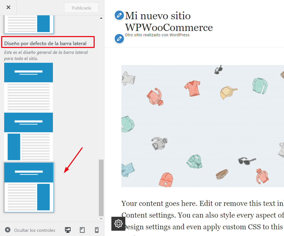
Task: Switch to tablet preview mode
Action: coord(82,230)
